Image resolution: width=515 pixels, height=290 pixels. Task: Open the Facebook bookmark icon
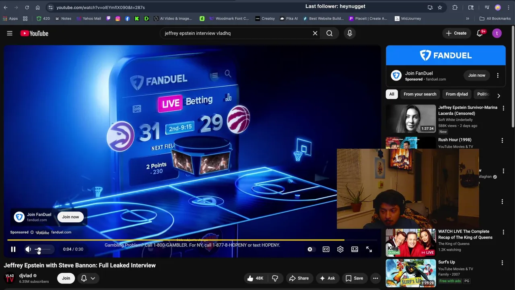(128, 19)
